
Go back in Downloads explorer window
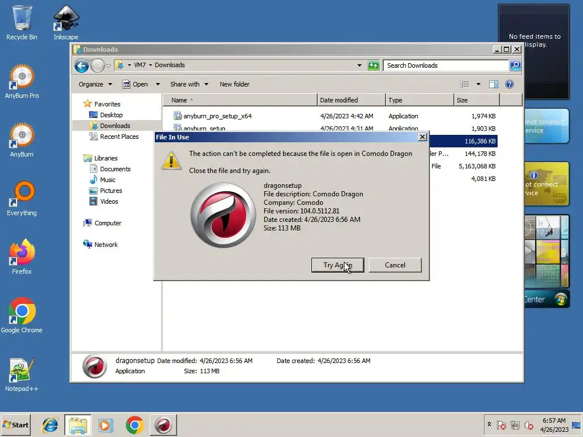pyautogui.click(x=81, y=66)
